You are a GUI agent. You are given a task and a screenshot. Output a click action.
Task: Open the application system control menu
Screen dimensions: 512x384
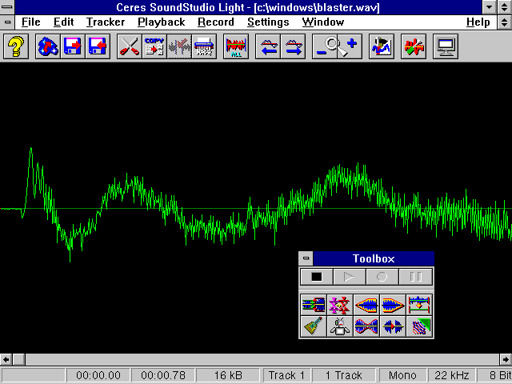tap(8, 7)
